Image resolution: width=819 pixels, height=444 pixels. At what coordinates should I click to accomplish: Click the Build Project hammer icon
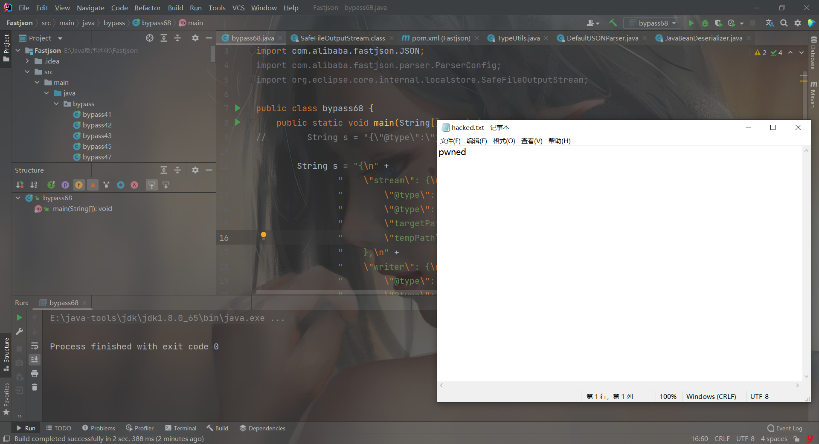click(x=613, y=23)
